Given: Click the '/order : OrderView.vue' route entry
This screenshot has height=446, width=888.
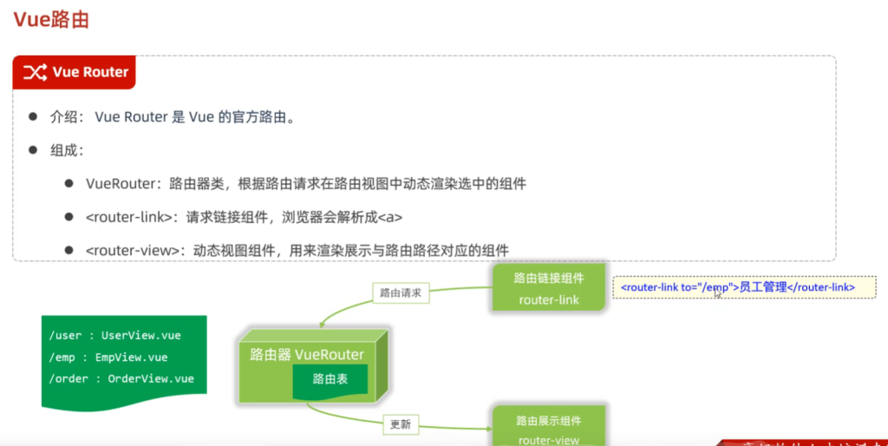Looking at the screenshot, I should (x=121, y=378).
